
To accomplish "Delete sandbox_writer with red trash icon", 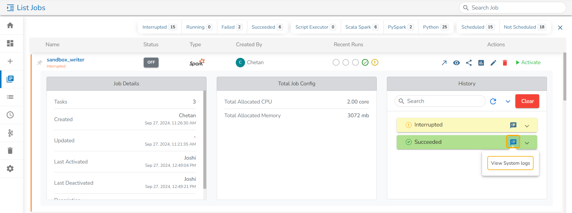I will (505, 63).
